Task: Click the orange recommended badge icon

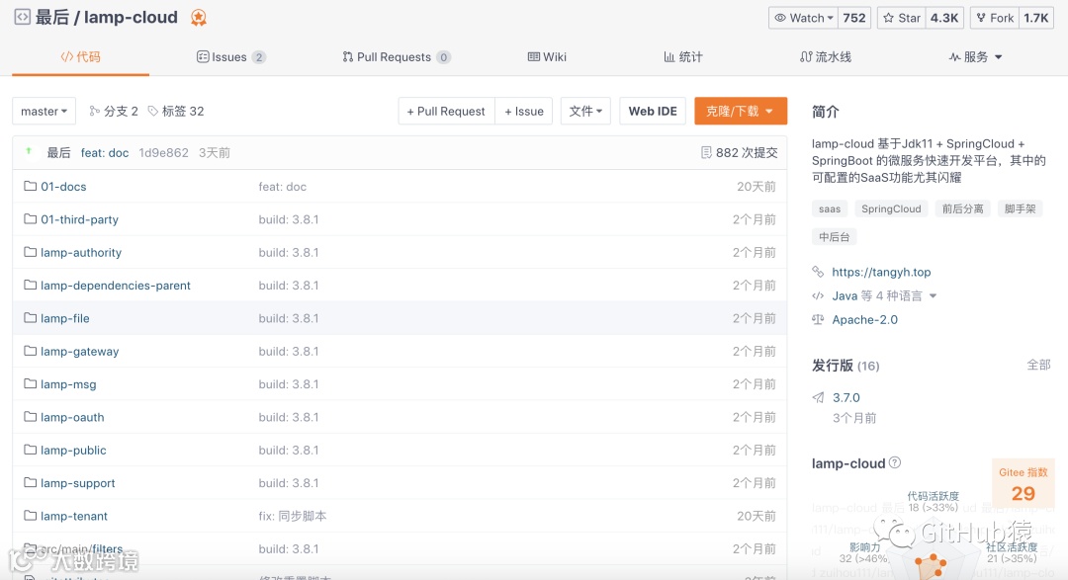Action: click(198, 18)
